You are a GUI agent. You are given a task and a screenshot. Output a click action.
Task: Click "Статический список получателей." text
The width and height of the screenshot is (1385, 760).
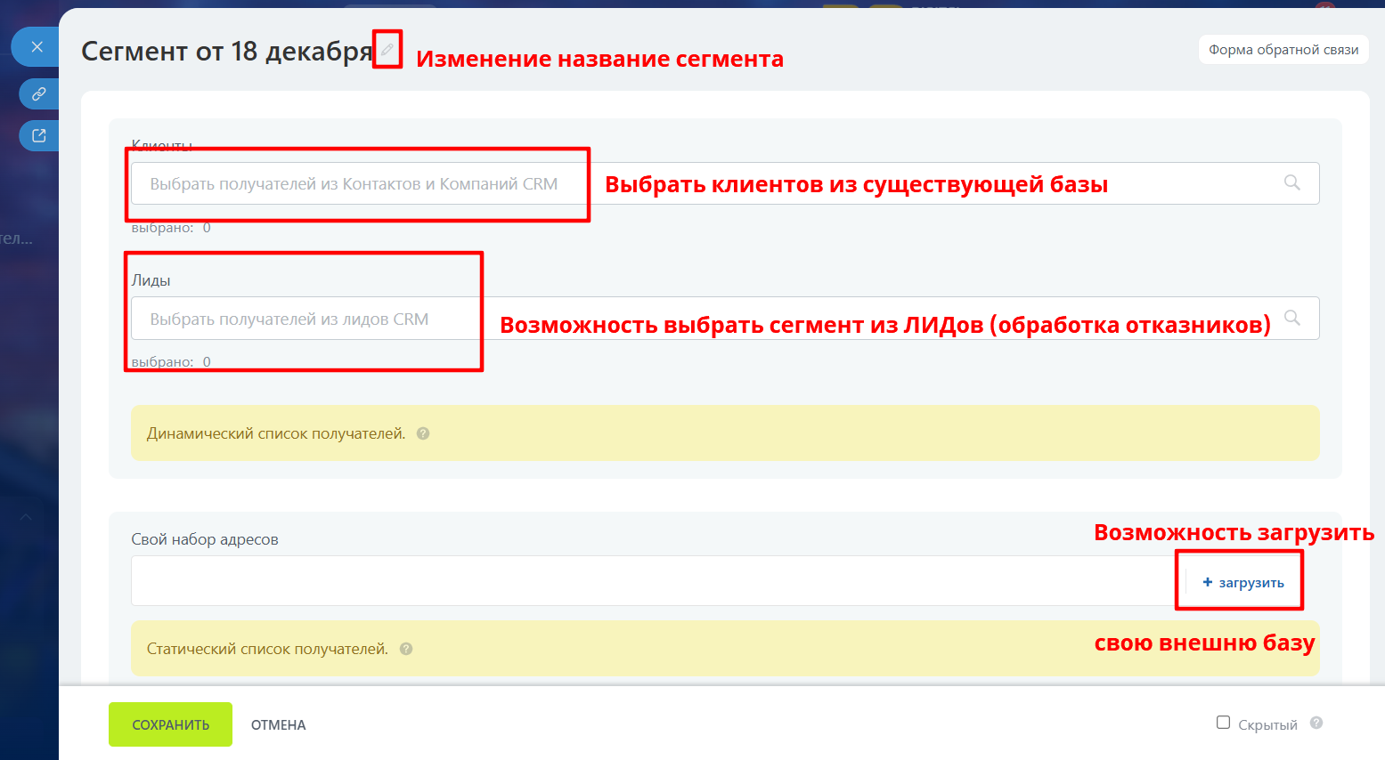tap(267, 649)
